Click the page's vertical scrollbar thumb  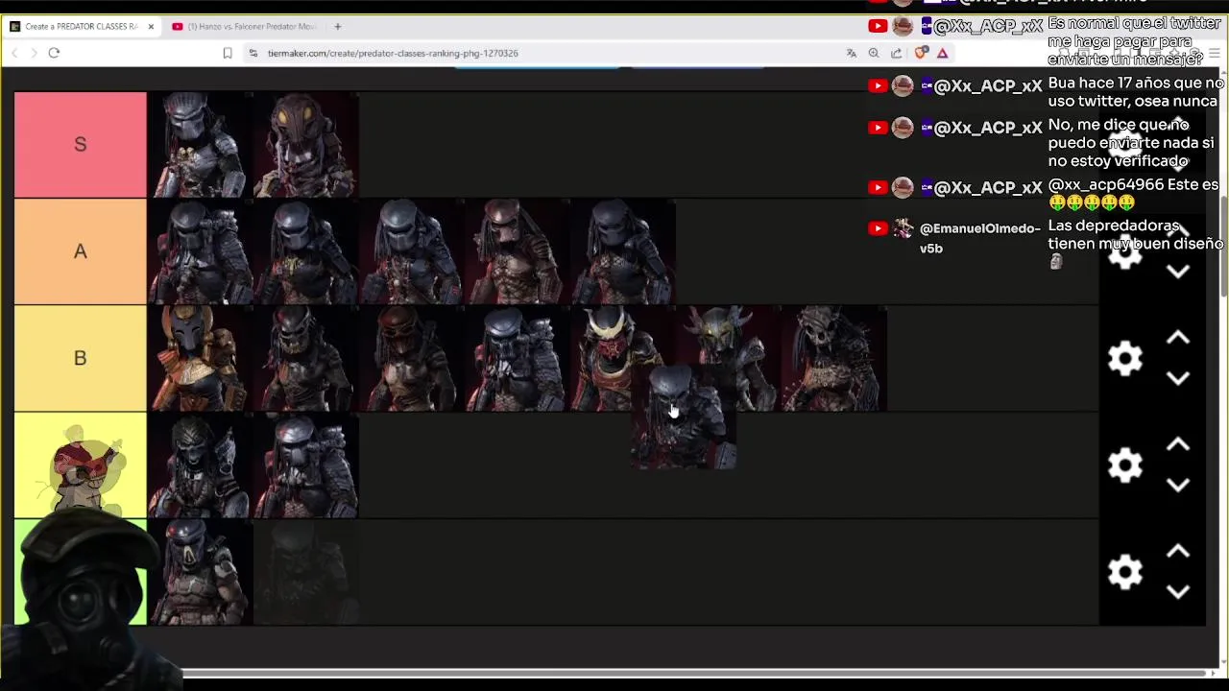click(1223, 247)
